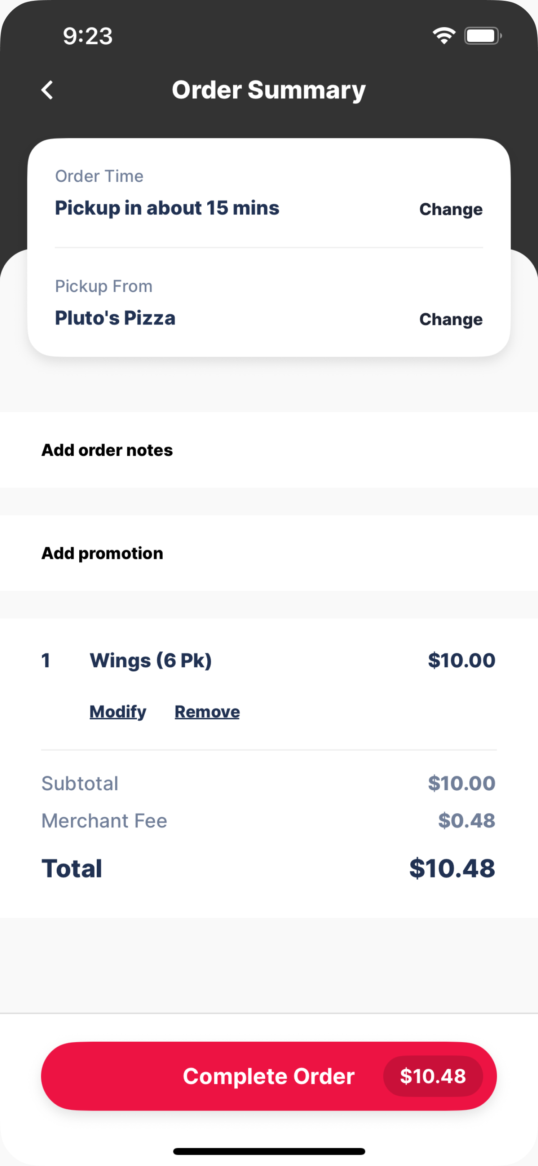Tap the Pickup in about 15 mins text
538x1166 pixels.
(x=167, y=208)
